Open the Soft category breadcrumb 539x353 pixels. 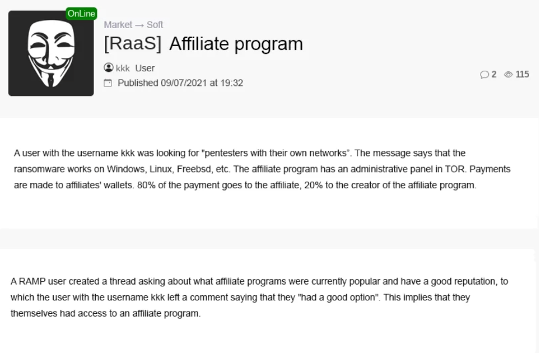155,25
